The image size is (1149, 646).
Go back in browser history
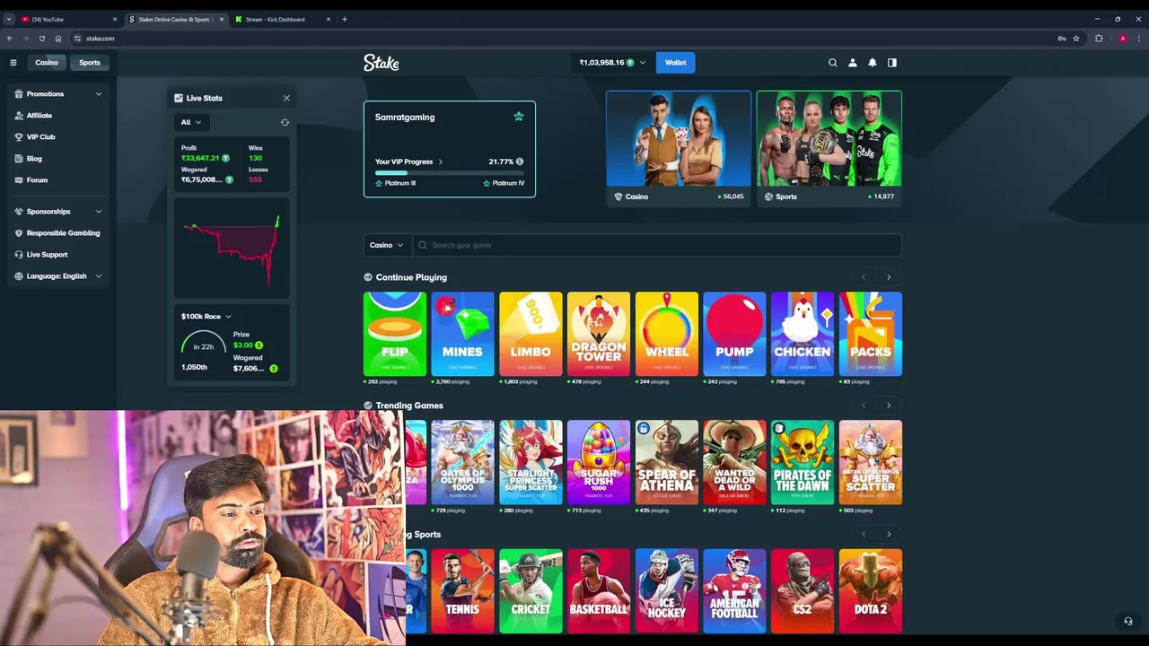point(10,39)
